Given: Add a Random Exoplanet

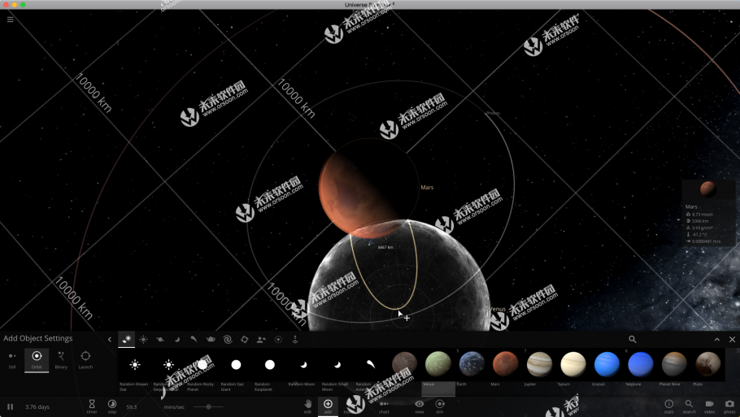Looking at the screenshot, I should [269, 365].
